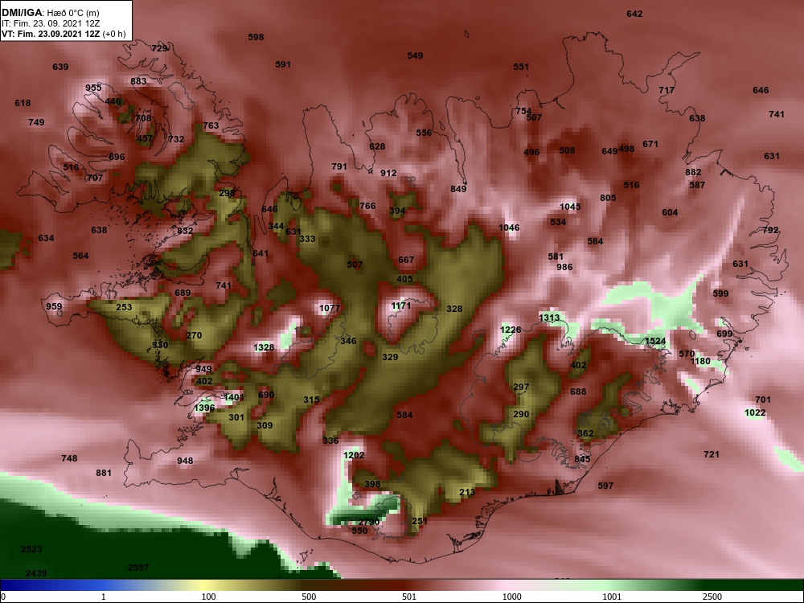The width and height of the screenshot is (804, 603).
Task: Click the 1396 value on the map
Action: pyautogui.click(x=204, y=408)
